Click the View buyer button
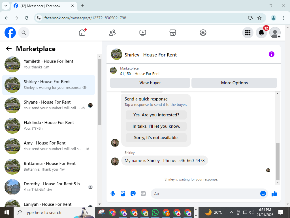 [150, 83]
